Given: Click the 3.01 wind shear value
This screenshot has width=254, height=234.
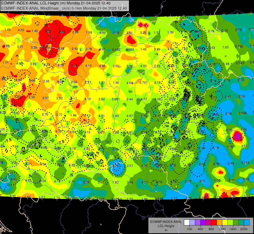Looking at the screenshot, I should [202, 181].
